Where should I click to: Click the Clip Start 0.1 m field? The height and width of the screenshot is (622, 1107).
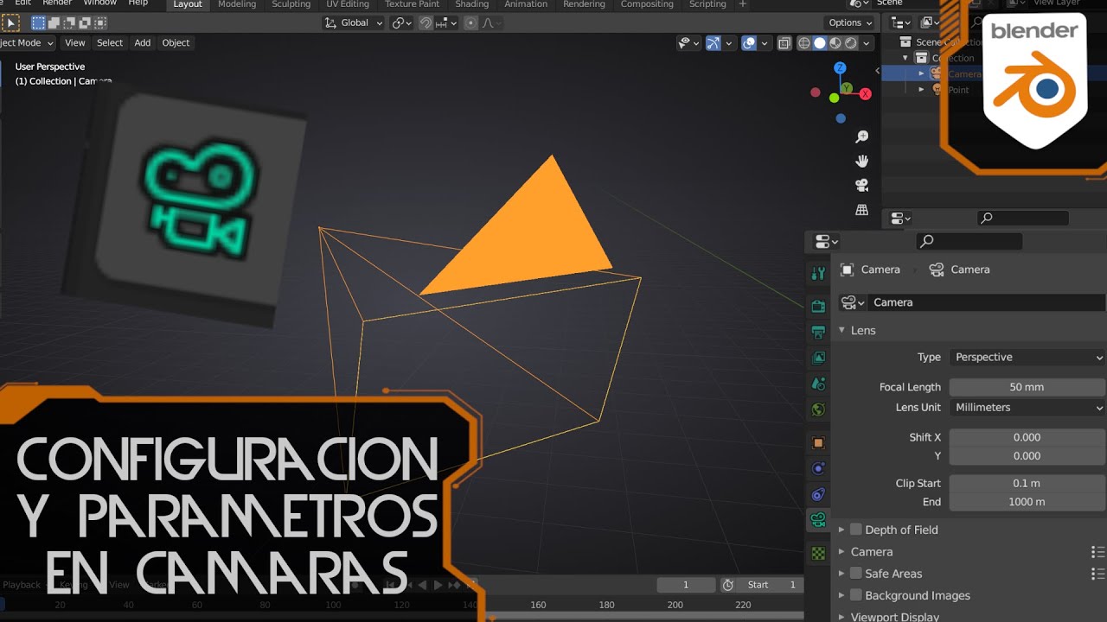(x=1027, y=483)
